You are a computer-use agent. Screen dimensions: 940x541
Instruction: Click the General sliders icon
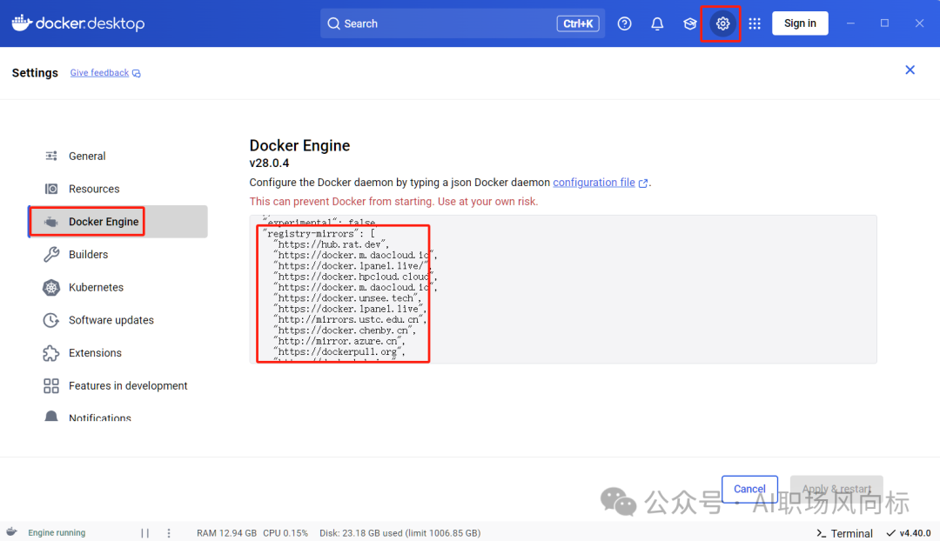click(51, 156)
